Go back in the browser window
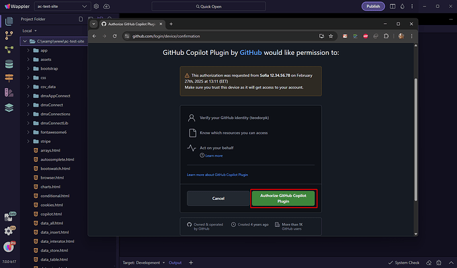The image size is (457, 268). pos(94,36)
